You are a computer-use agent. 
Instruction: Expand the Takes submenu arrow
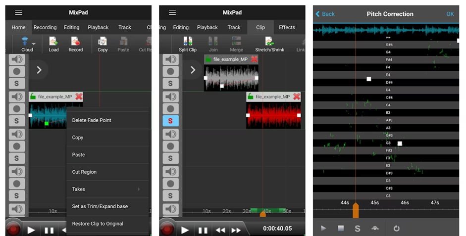pos(139,189)
